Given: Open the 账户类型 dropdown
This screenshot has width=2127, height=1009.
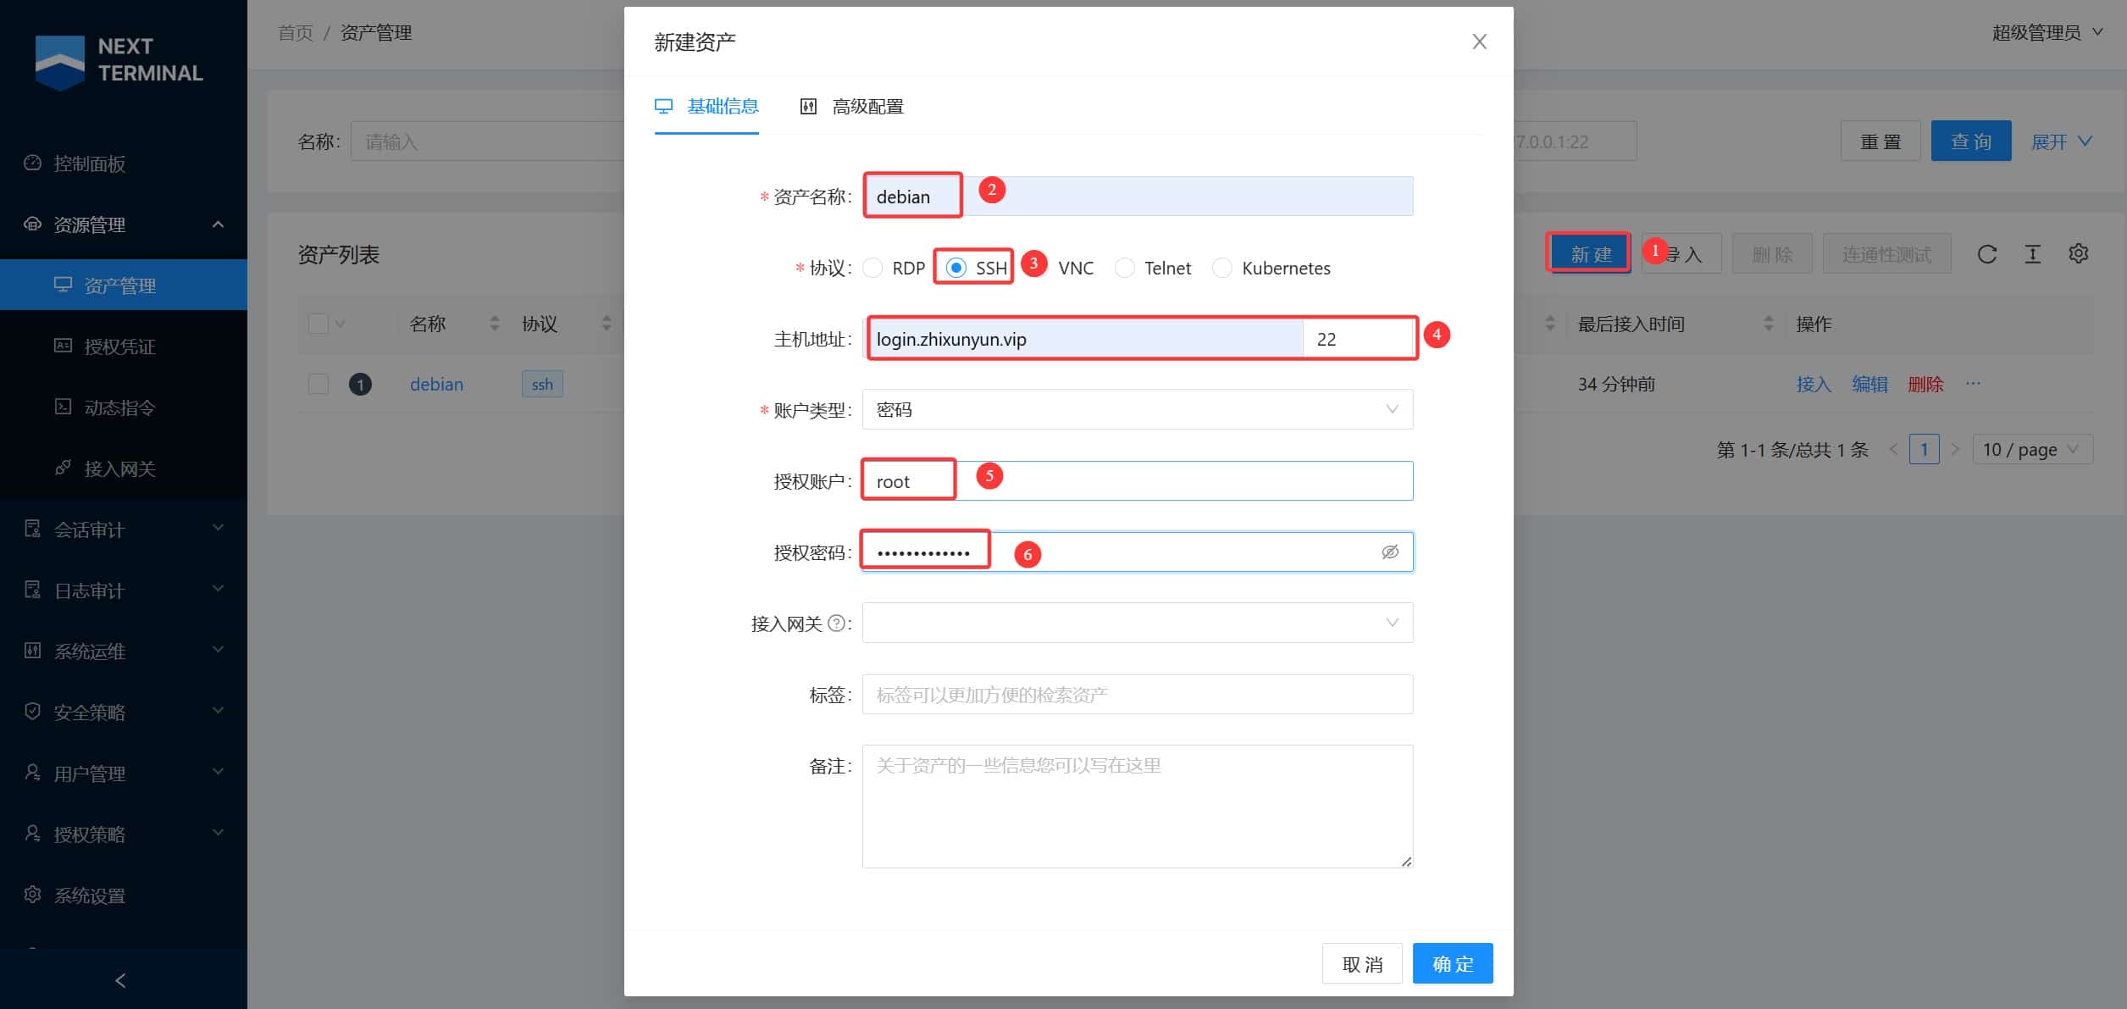Looking at the screenshot, I should coord(1137,410).
